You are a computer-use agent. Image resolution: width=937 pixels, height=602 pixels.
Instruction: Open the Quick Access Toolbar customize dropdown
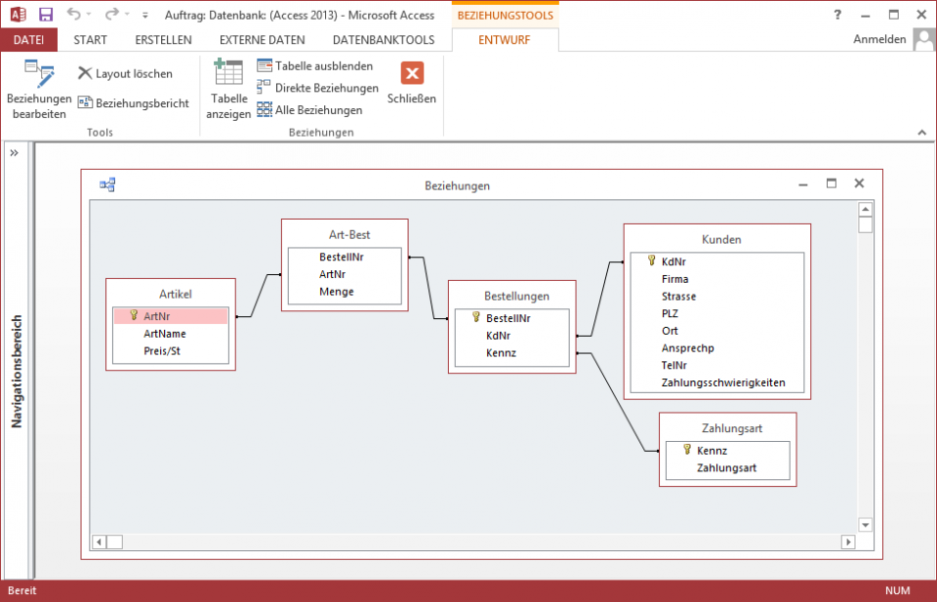145,16
